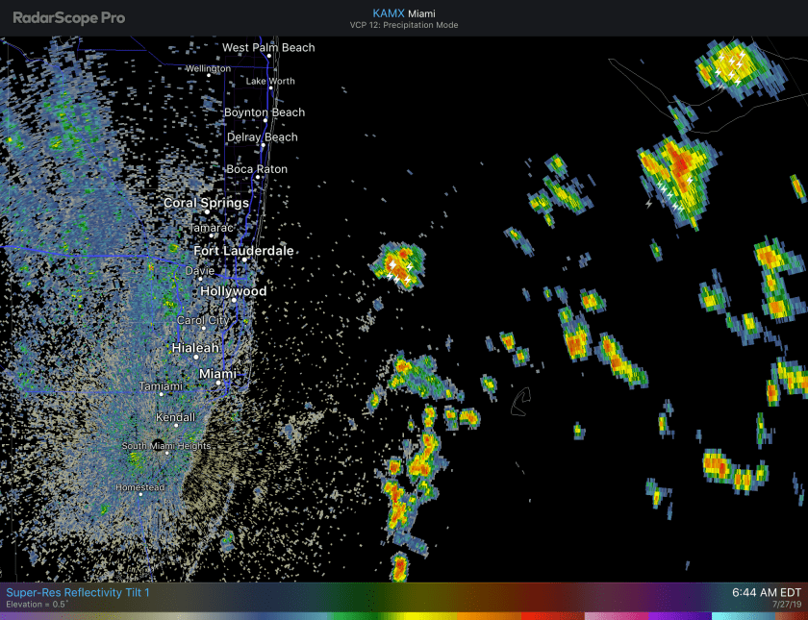Viewport: 808px width, 620px height.
Task: Click the Coral Springs label
Action: pos(206,203)
